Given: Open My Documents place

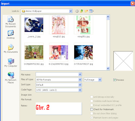Looking at the screenshot, I should [x=11, y=48].
